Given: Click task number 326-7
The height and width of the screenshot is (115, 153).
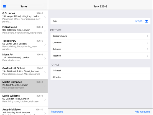Looking at the screenshot, I should (40, 68).
